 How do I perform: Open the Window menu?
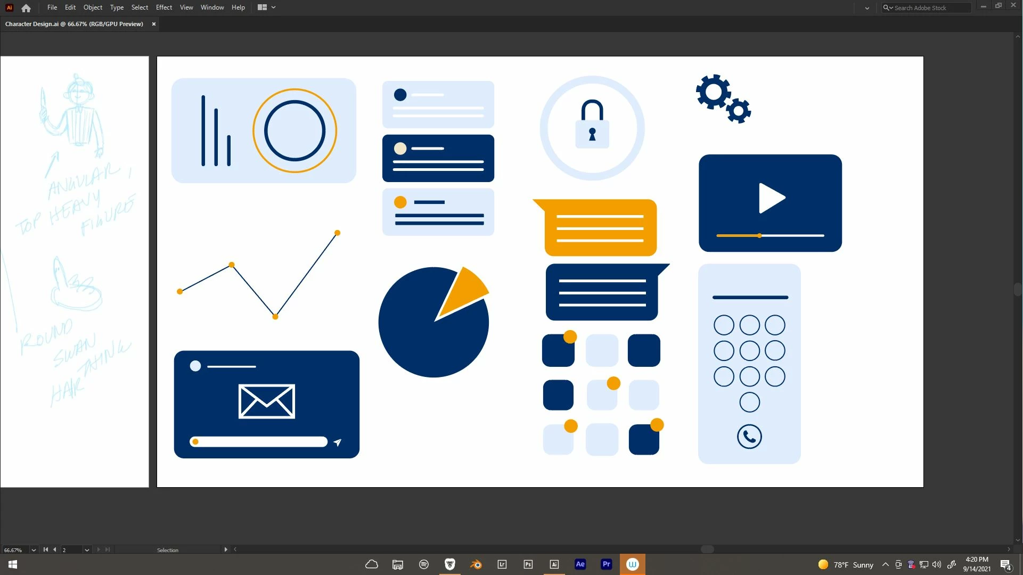212,7
